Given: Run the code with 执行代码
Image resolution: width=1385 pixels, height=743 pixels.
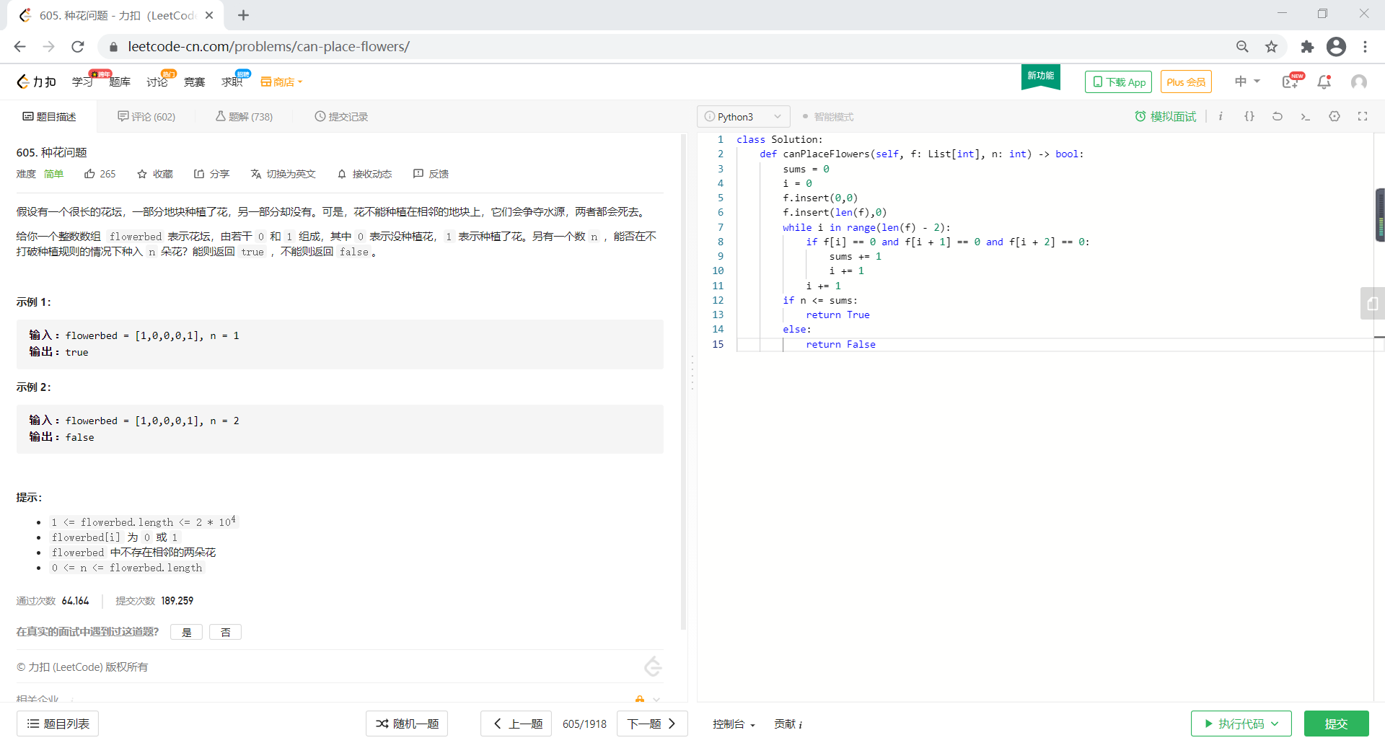Looking at the screenshot, I should pyautogui.click(x=1234, y=724).
